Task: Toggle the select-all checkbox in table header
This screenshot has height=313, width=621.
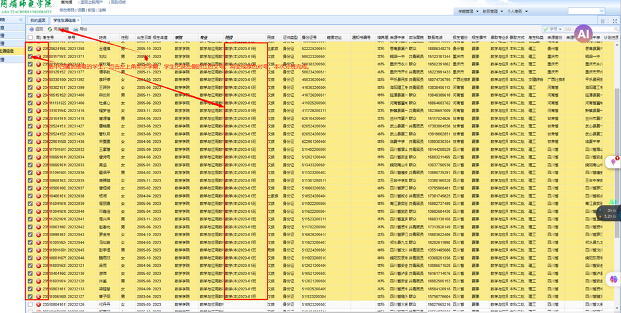Action: pos(30,37)
